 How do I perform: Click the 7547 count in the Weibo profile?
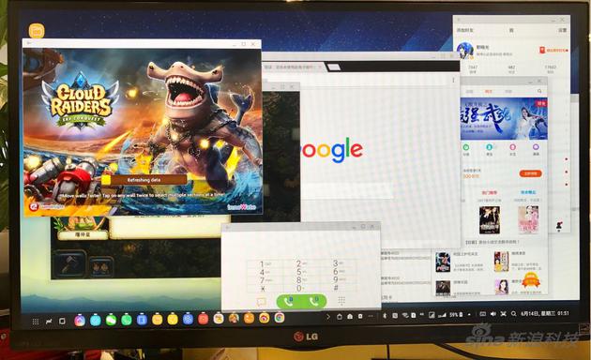pos(473,67)
